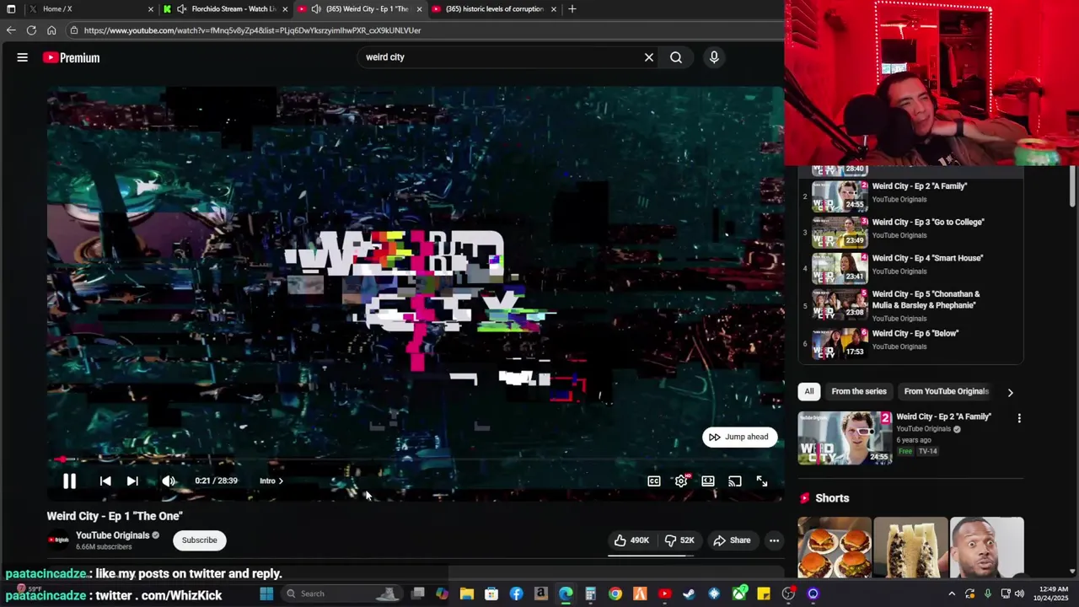Go to YouTube Premium home logo

click(72, 57)
